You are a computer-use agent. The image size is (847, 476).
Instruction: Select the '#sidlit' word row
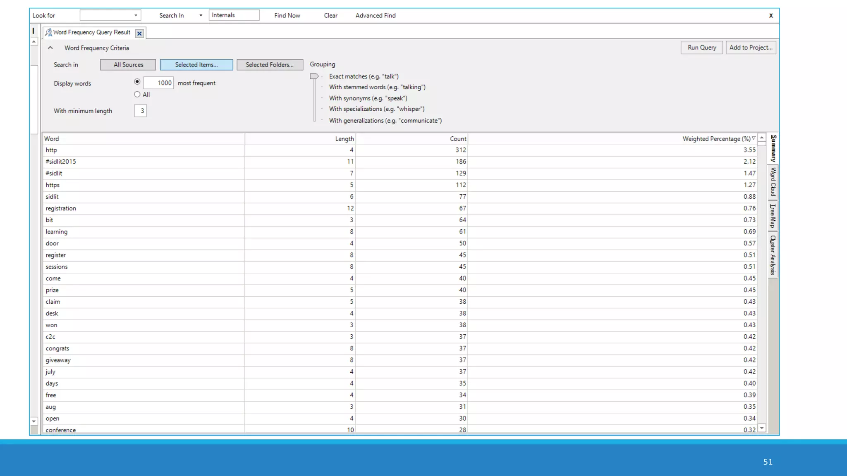tap(400, 173)
